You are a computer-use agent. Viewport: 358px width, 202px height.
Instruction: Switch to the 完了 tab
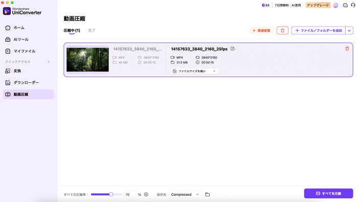[x=92, y=30]
